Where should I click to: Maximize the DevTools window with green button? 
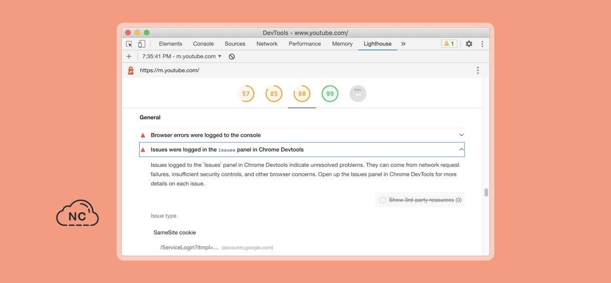coord(147,33)
